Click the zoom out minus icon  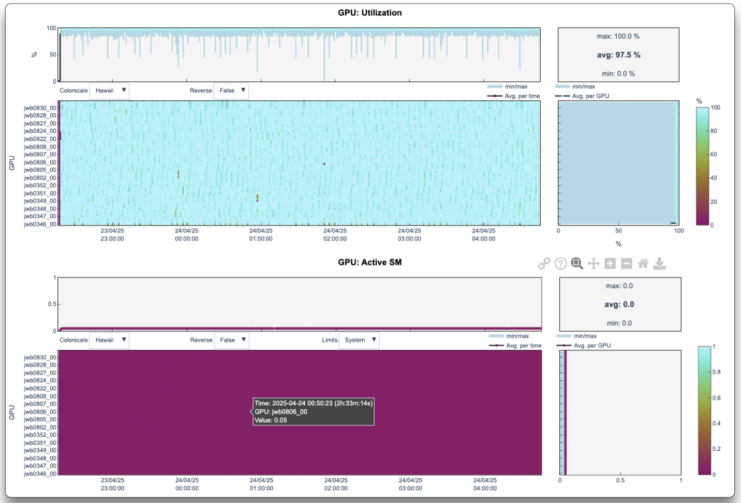click(627, 264)
